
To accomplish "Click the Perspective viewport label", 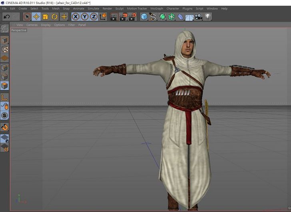I will click(x=19, y=30).
